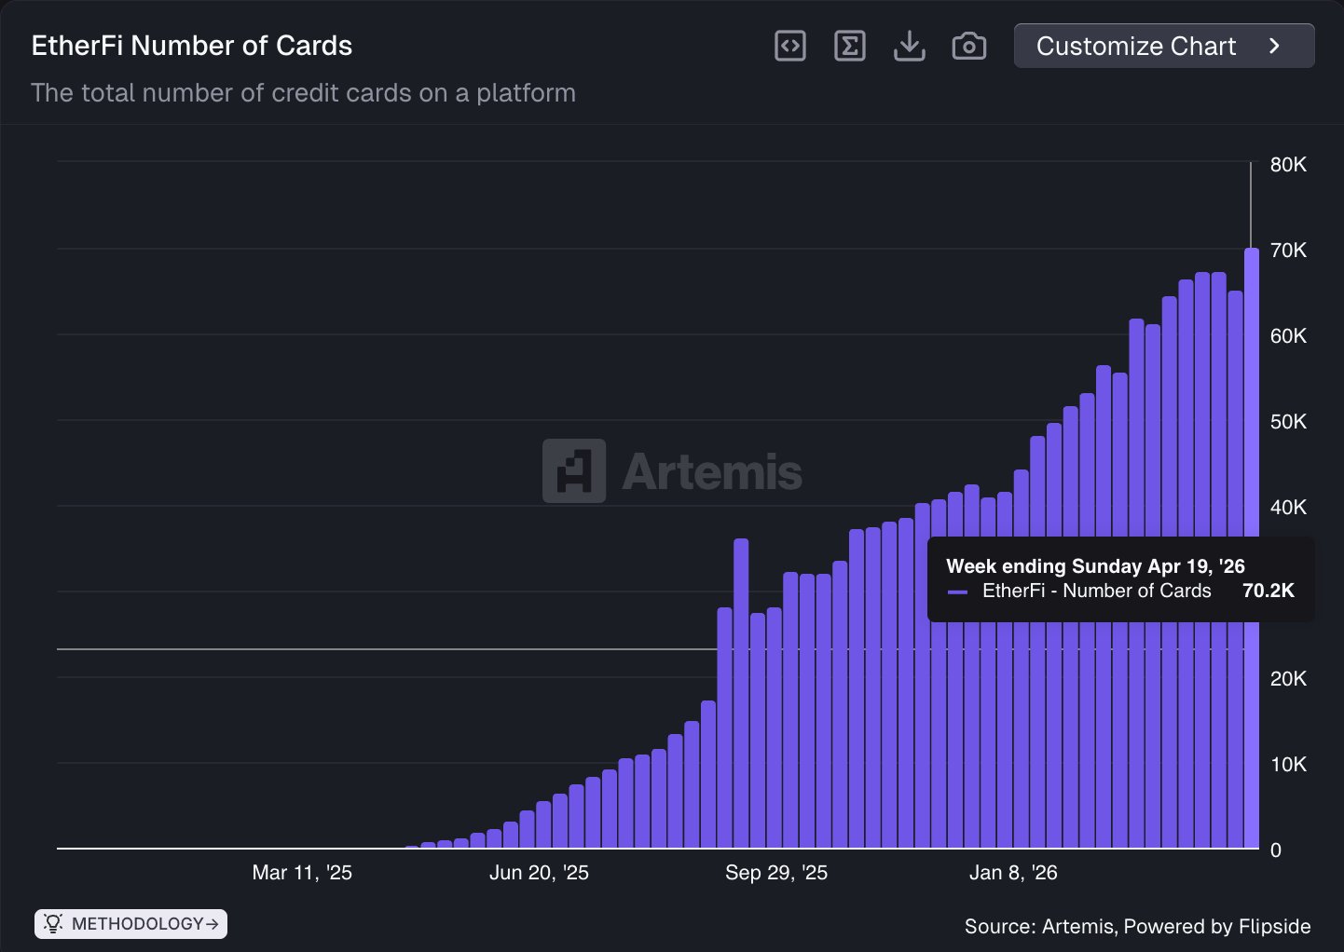The height and width of the screenshot is (952, 1344).
Task: Take a chart screenshot with camera icon
Action: (x=968, y=46)
